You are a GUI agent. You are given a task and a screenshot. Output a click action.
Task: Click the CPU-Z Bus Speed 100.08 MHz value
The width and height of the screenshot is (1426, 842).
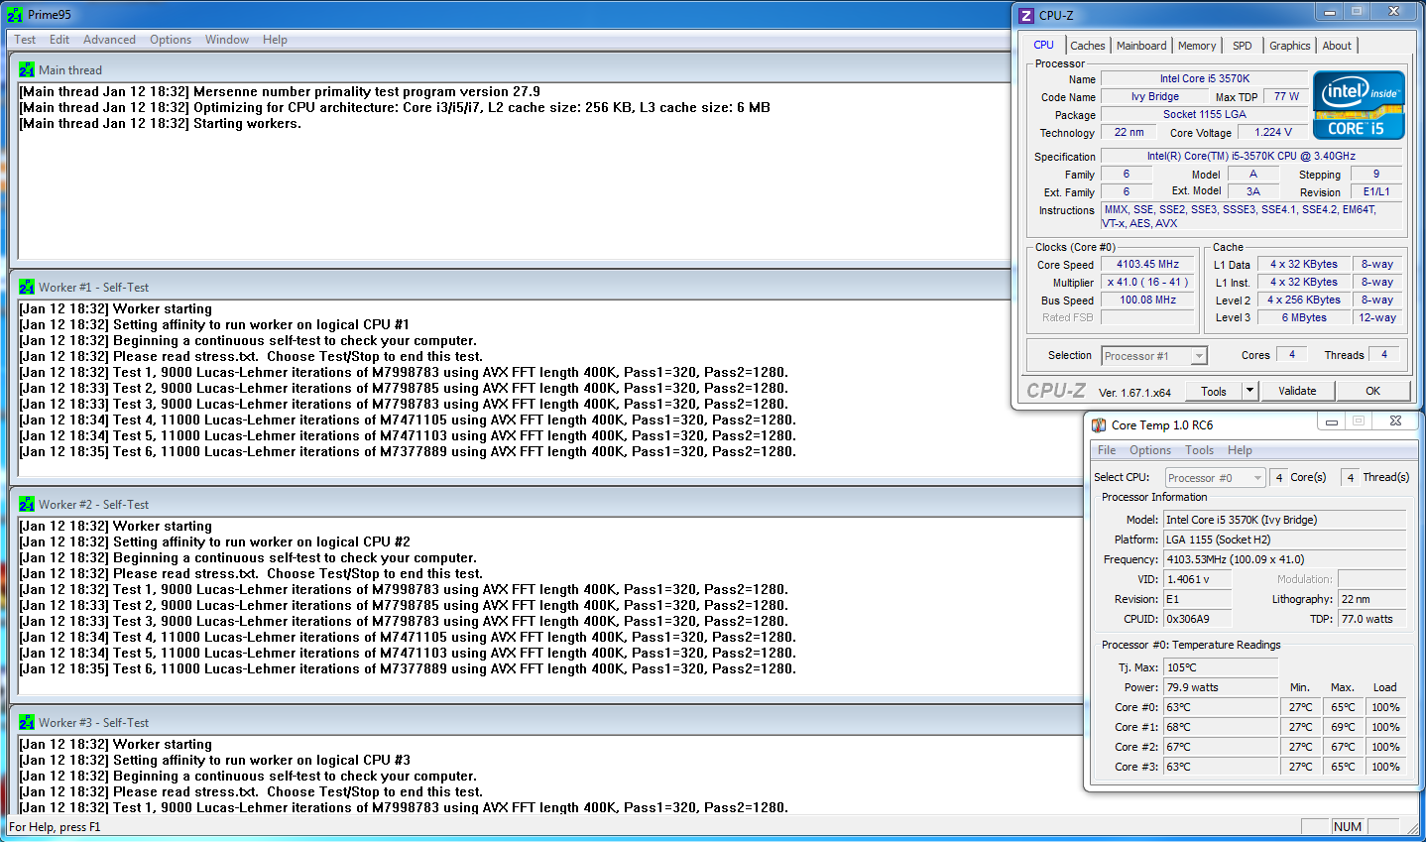1147,301
